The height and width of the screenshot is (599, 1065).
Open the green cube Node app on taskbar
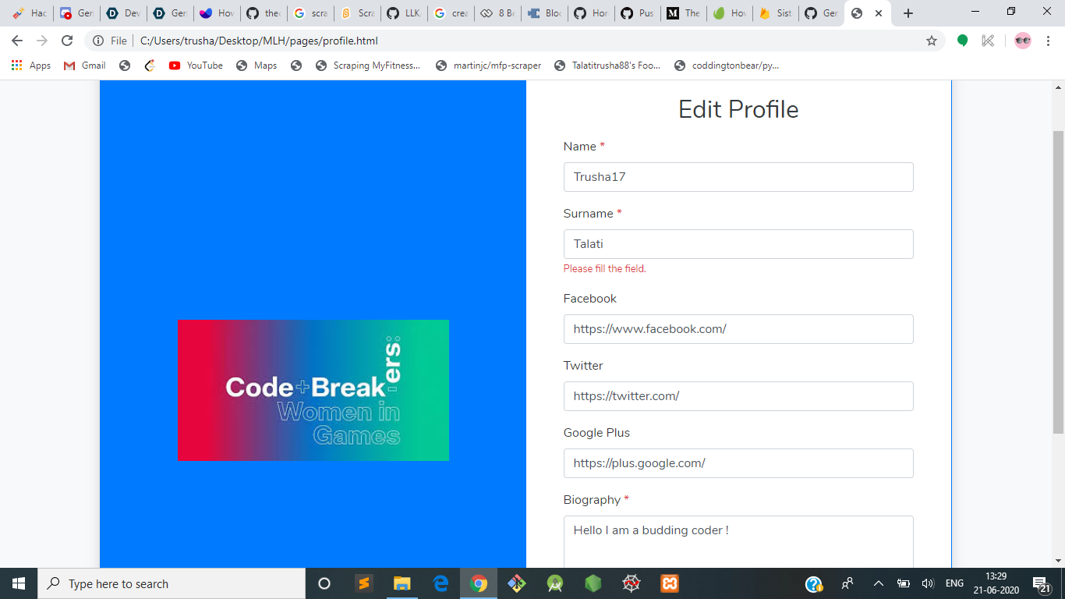593,583
